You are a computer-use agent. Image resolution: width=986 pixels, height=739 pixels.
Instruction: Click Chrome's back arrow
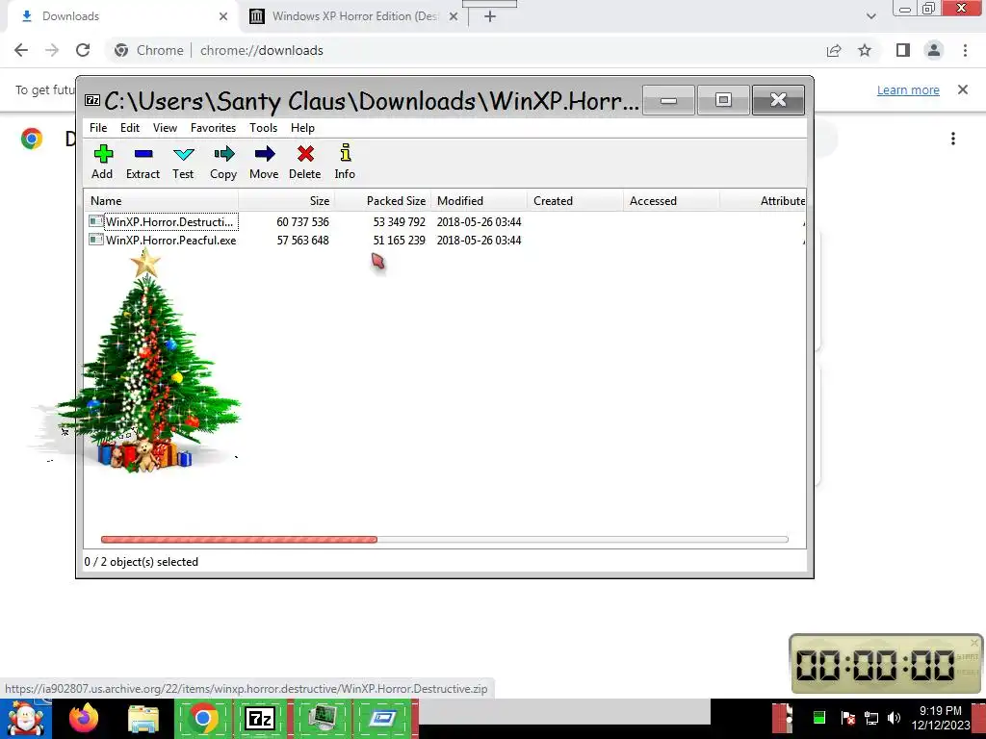[x=21, y=50]
